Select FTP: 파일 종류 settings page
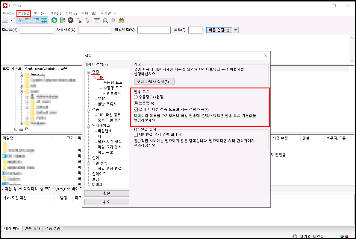This screenshot has height=239, width=356. (x=109, y=115)
